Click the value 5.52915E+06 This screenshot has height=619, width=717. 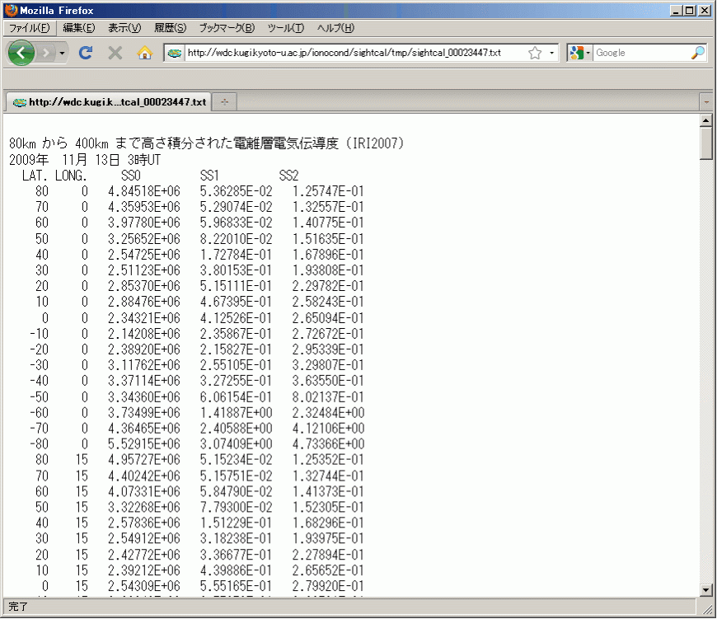(144, 444)
